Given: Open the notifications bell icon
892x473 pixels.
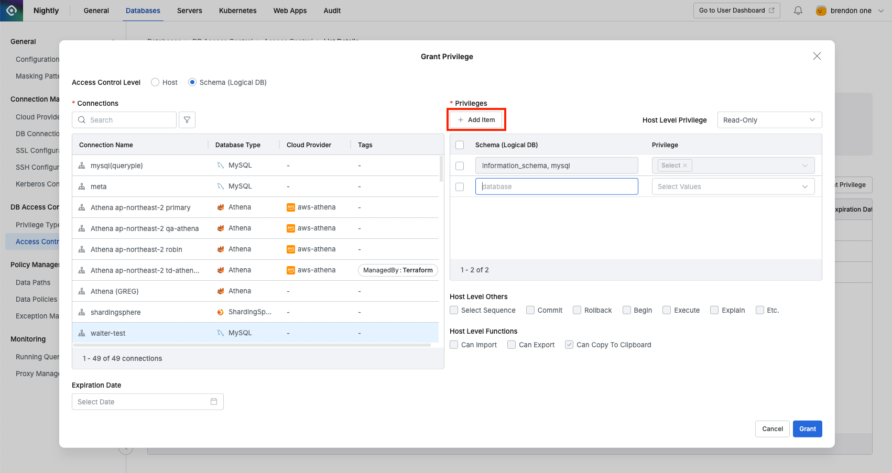Looking at the screenshot, I should click(798, 10).
